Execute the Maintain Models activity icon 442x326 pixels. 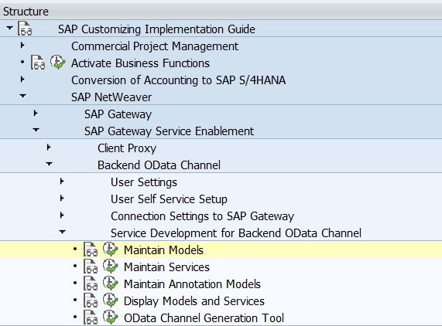point(111,250)
